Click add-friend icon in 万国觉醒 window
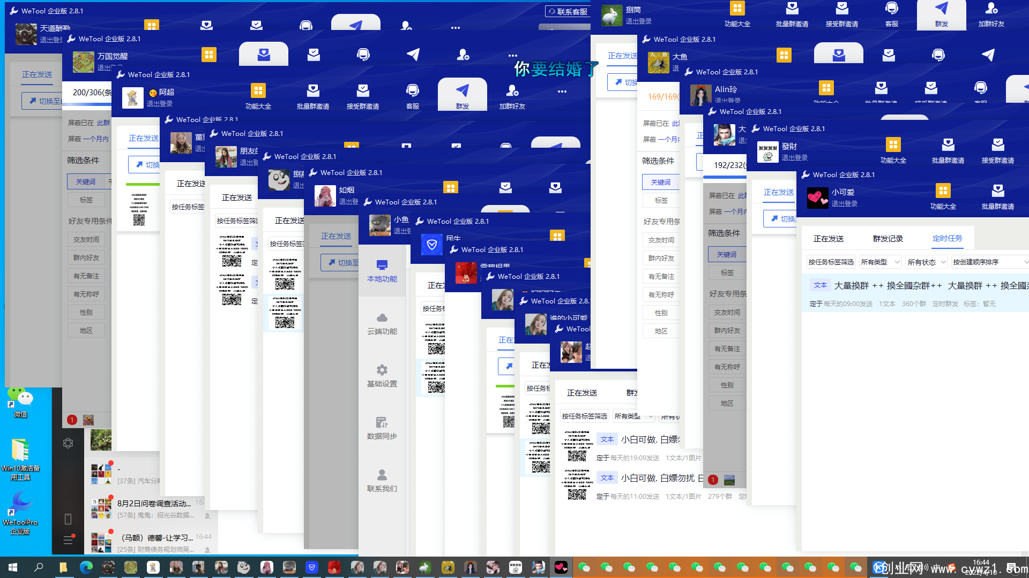Screen dimensions: 1029x578 [463, 55]
